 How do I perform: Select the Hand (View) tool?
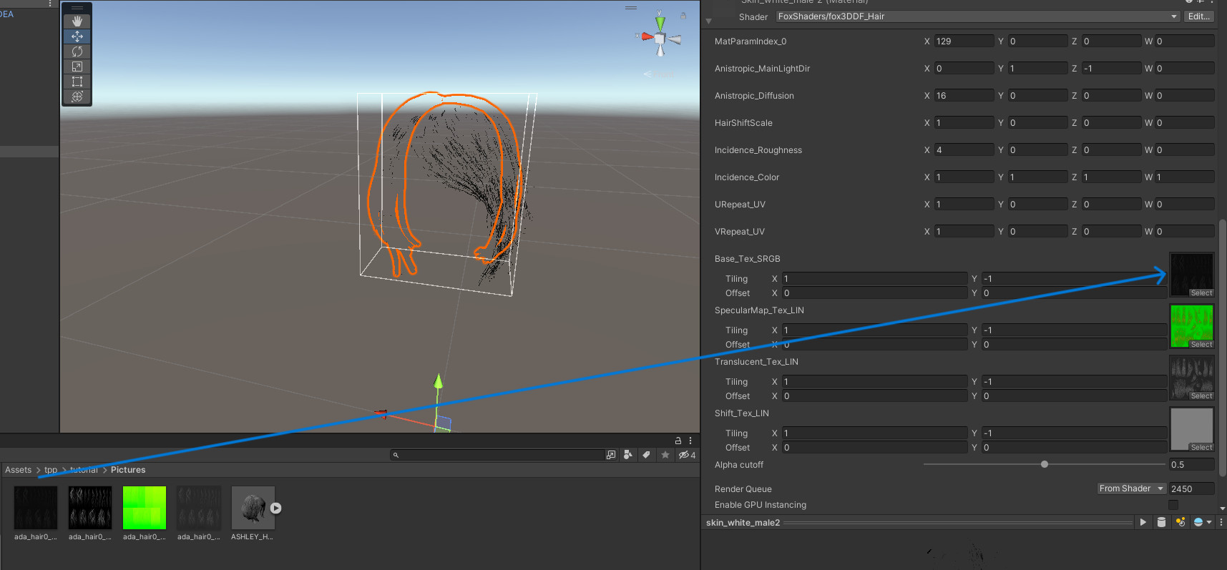click(x=77, y=21)
